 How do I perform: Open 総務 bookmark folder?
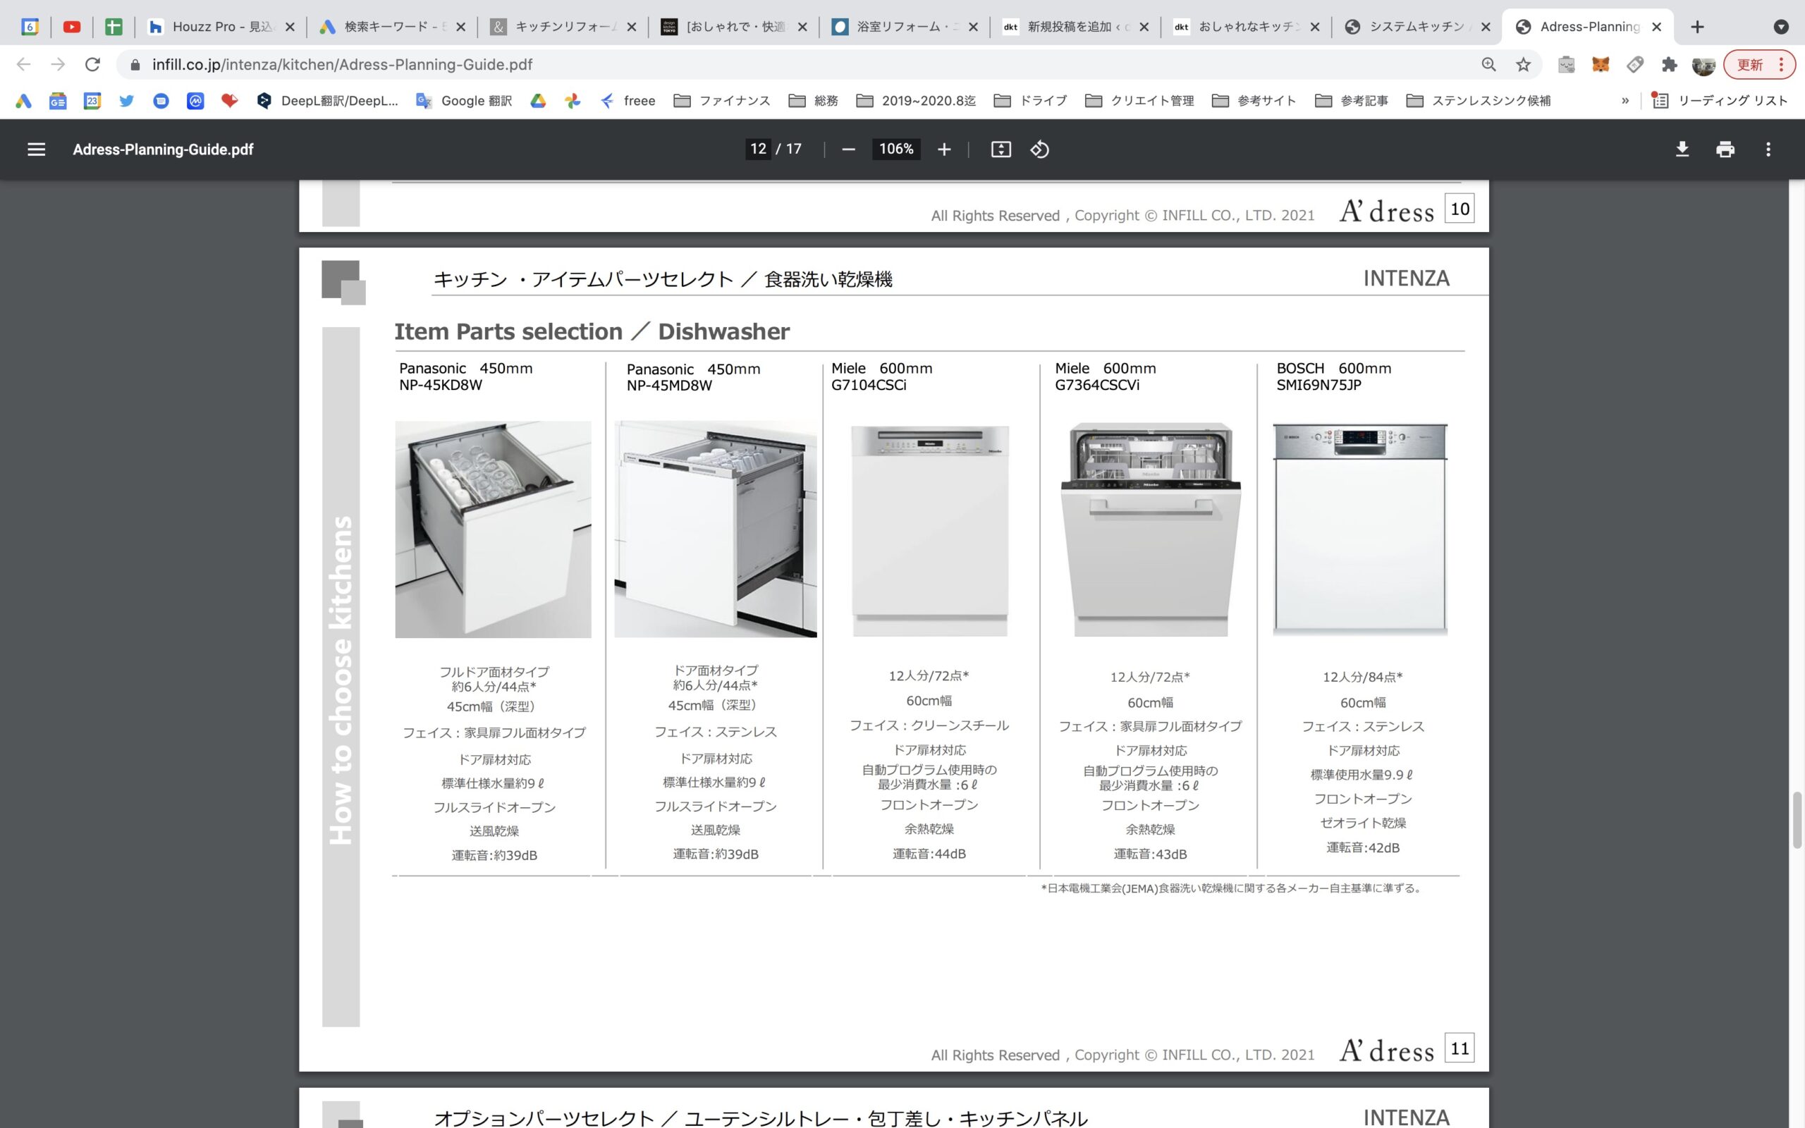pyautogui.click(x=813, y=101)
